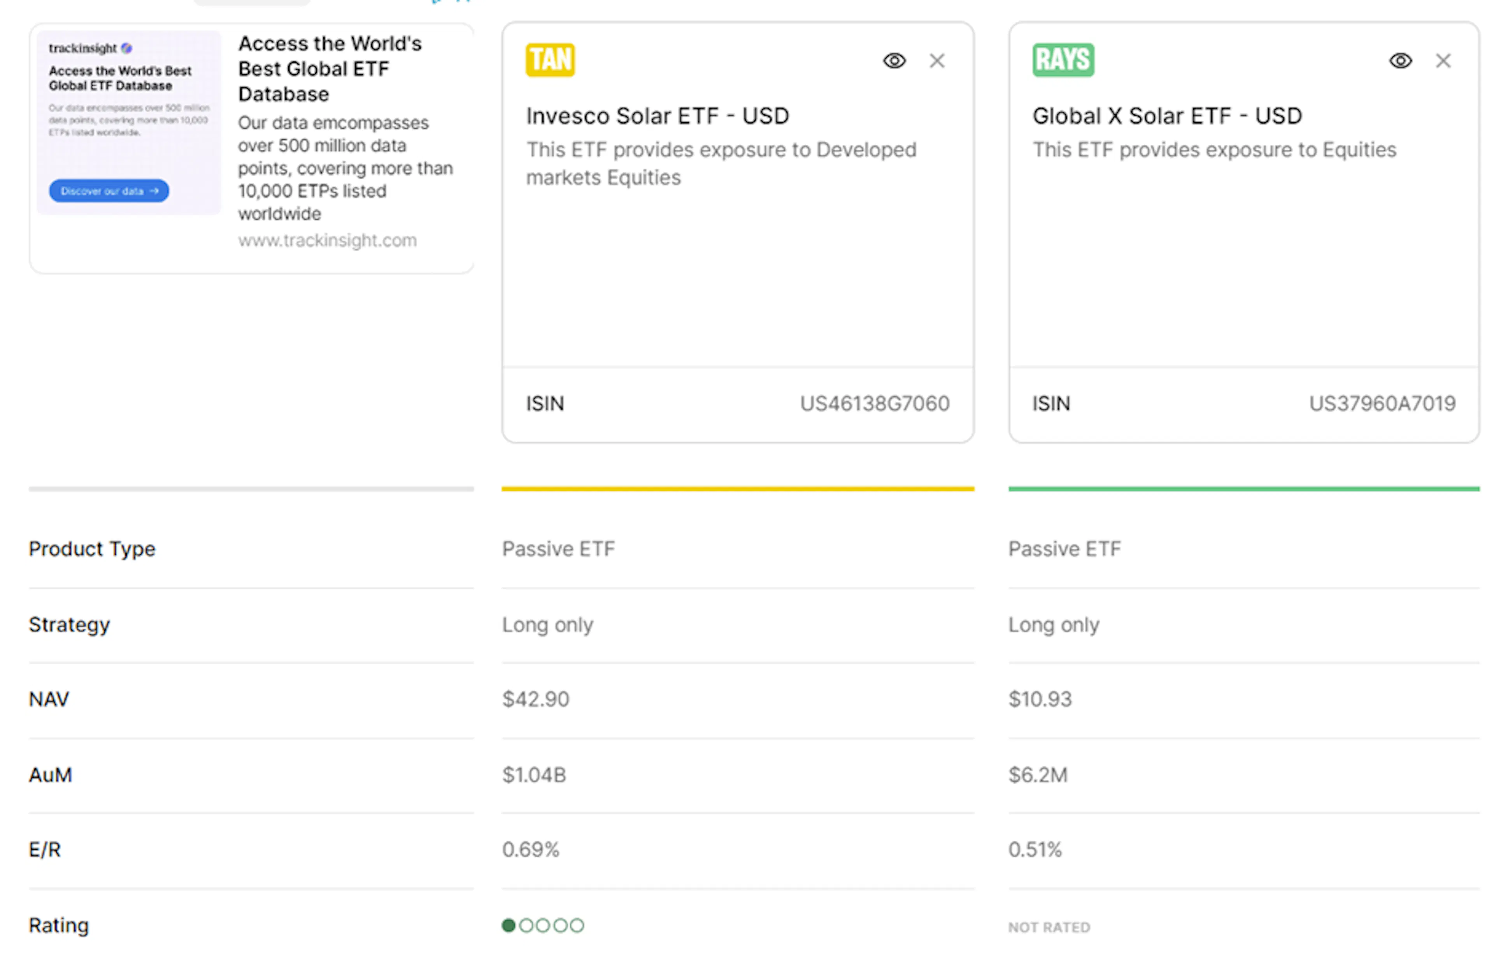Click the yellow TAN ticker badge
This screenshot has width=1494, height=964.
[549, 60]
